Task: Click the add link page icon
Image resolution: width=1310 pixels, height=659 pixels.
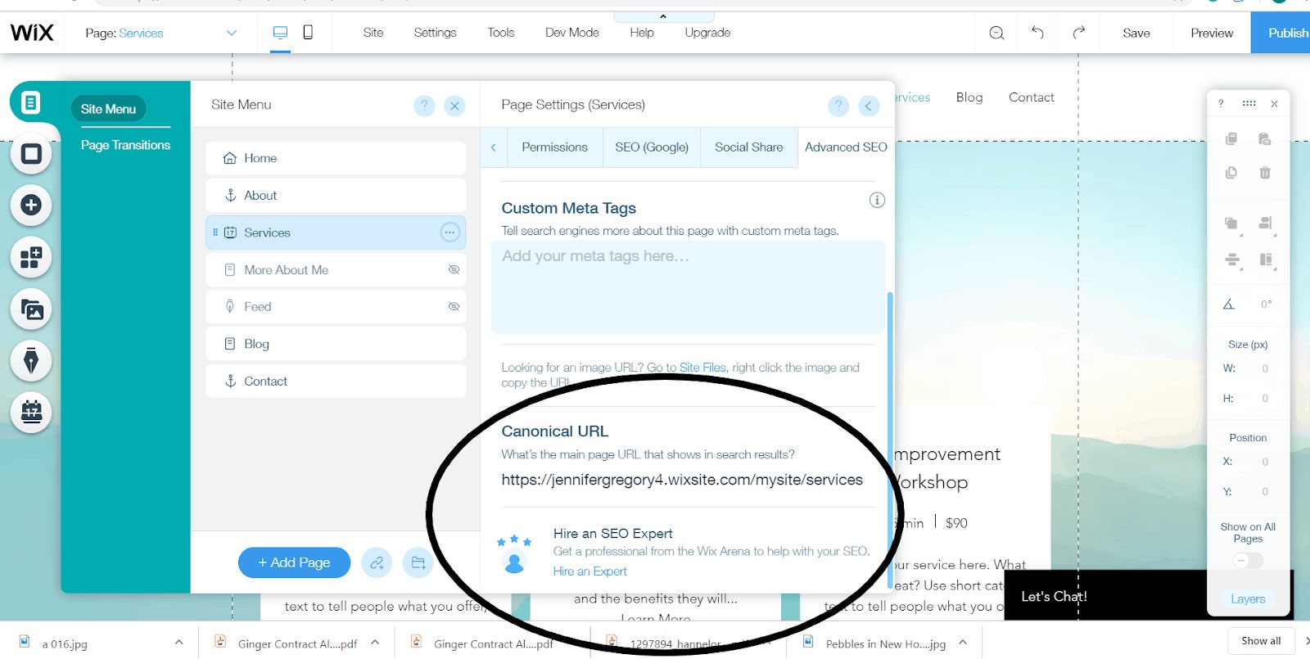Action: point(377,562)
